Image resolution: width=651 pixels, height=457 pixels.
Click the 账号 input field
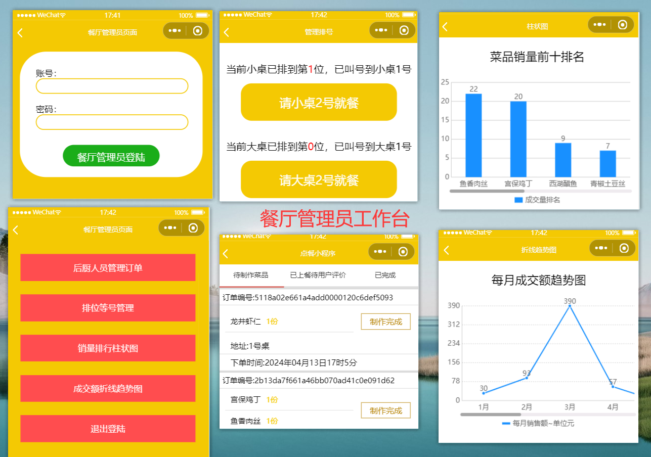click(x=111, y=86)
